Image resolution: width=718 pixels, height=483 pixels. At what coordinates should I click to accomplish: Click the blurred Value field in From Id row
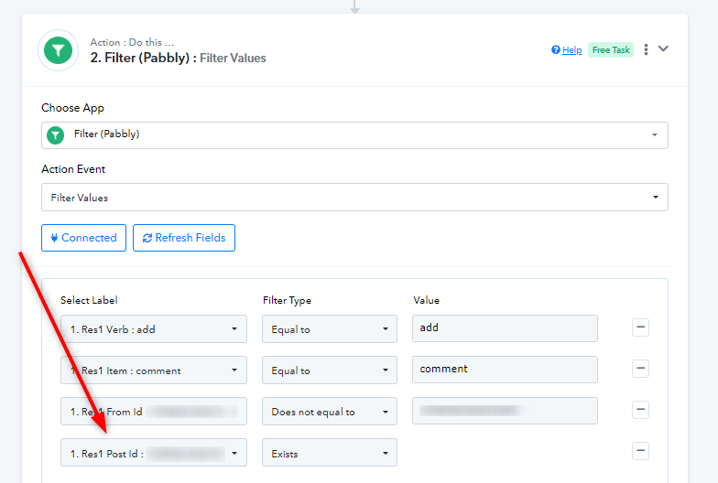coord(506,410)
